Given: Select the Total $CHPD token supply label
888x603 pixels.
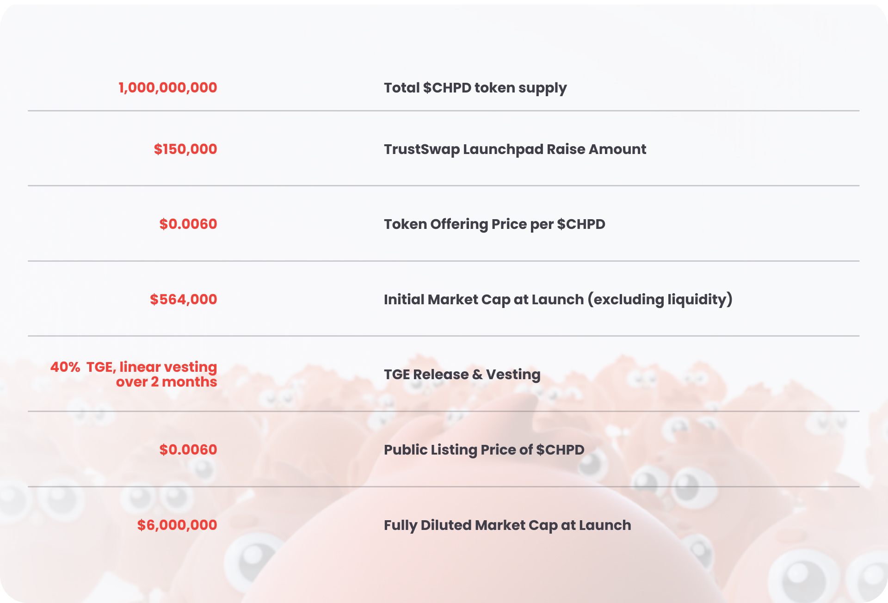Looking at the screenshot, I should coord(475,88).
